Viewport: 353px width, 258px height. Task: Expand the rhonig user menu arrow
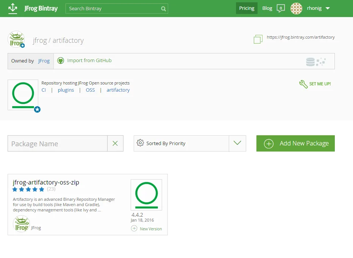328,8
